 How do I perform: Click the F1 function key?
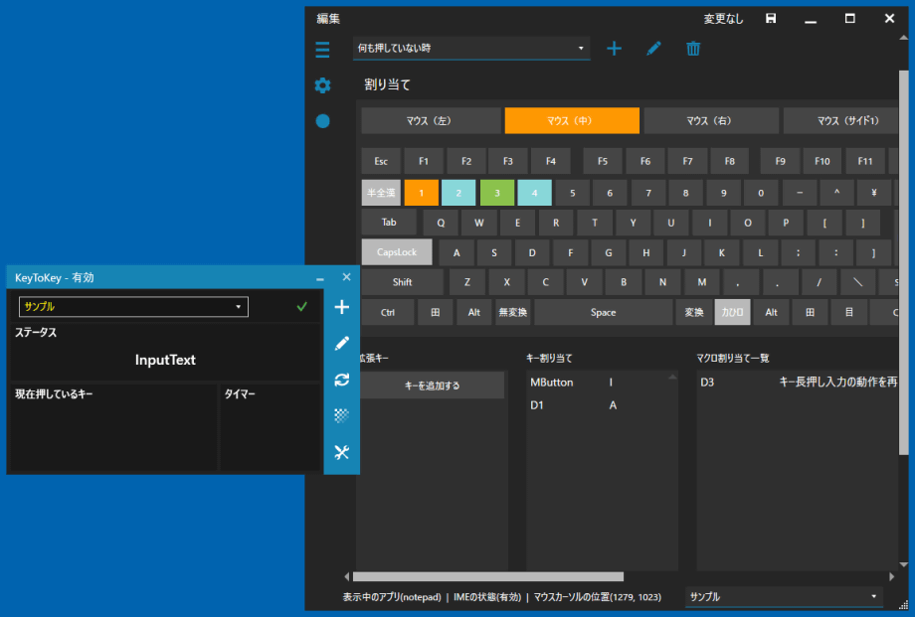tap(424, 162)
